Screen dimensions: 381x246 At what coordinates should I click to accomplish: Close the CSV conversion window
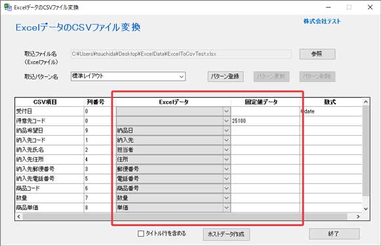pyautogui.click(x=370, y=7)
